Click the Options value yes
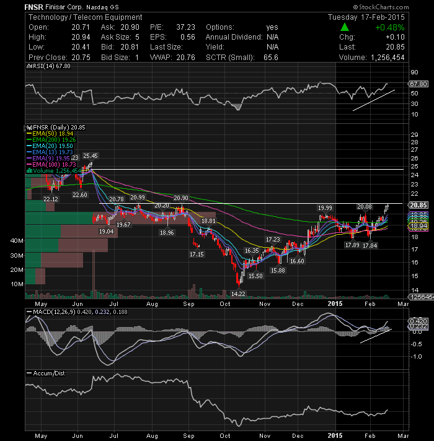 point(272,27)
